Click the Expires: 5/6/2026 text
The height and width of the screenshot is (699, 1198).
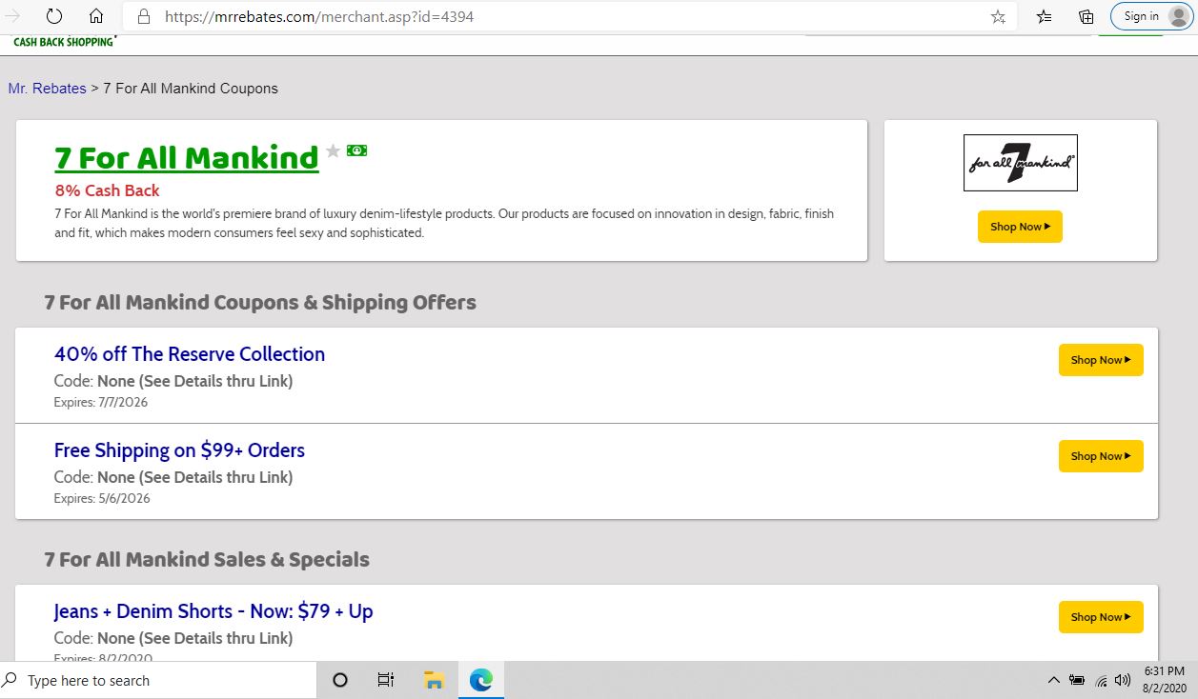[x=102, y=498]
